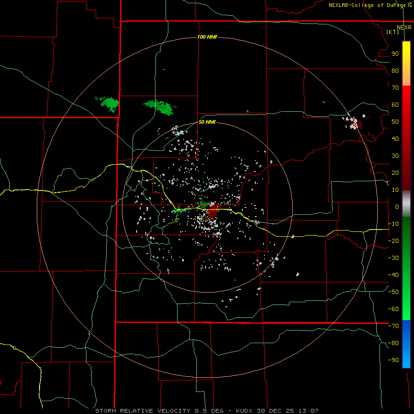Click the 30 DEC 25 13:07 timestamp
Screen dimensions: 414x414
[289, 411]
